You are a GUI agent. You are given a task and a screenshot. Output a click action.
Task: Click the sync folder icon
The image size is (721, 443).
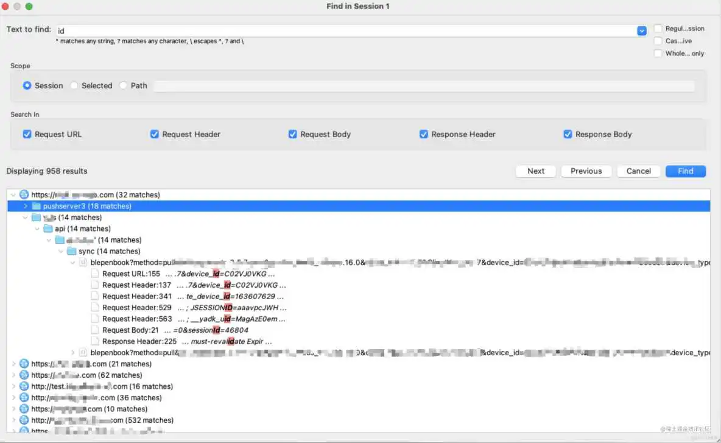pyautogui.click(x=71, y=252)
